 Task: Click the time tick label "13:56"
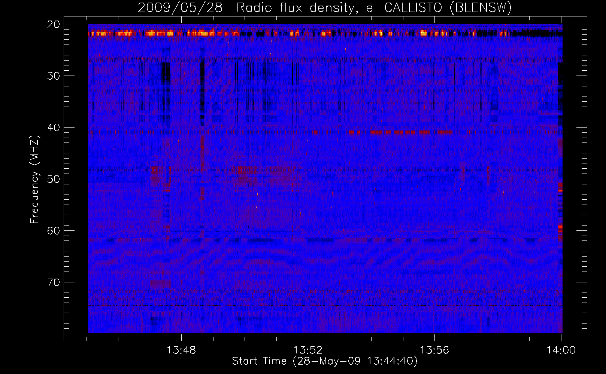coord(434,350)
